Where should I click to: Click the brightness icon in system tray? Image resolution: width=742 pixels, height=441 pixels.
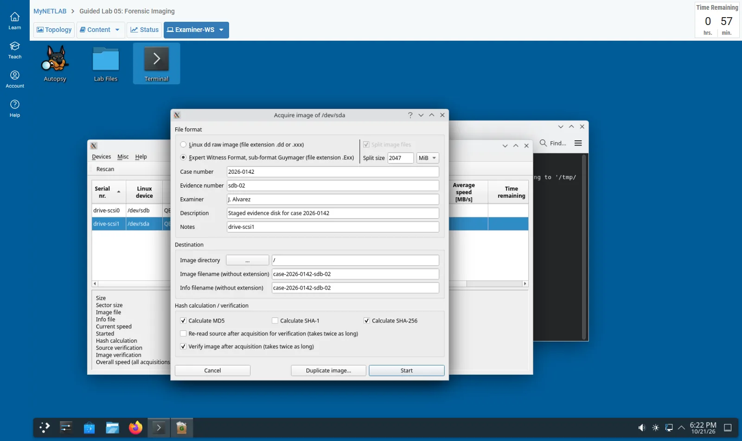[655, 428]
